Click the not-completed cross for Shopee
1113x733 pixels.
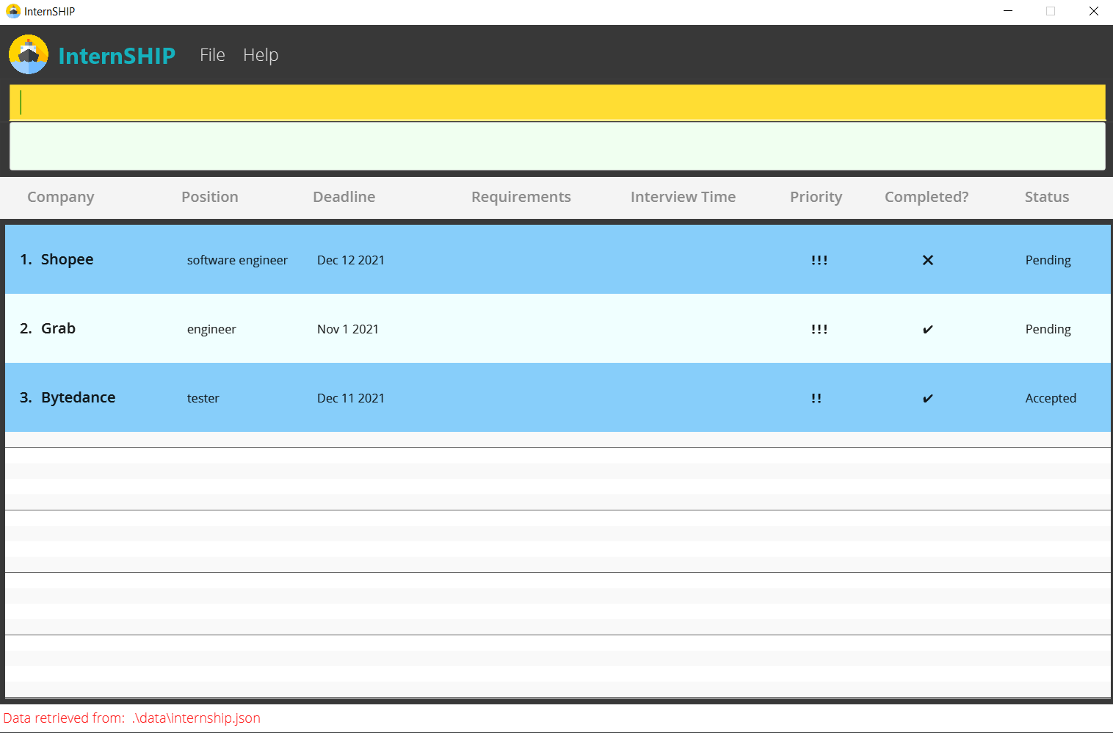tap(928, 260)
